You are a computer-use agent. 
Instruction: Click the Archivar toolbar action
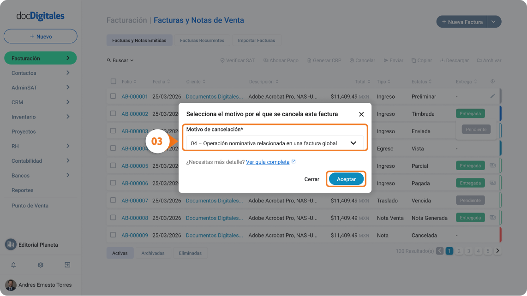489,60
